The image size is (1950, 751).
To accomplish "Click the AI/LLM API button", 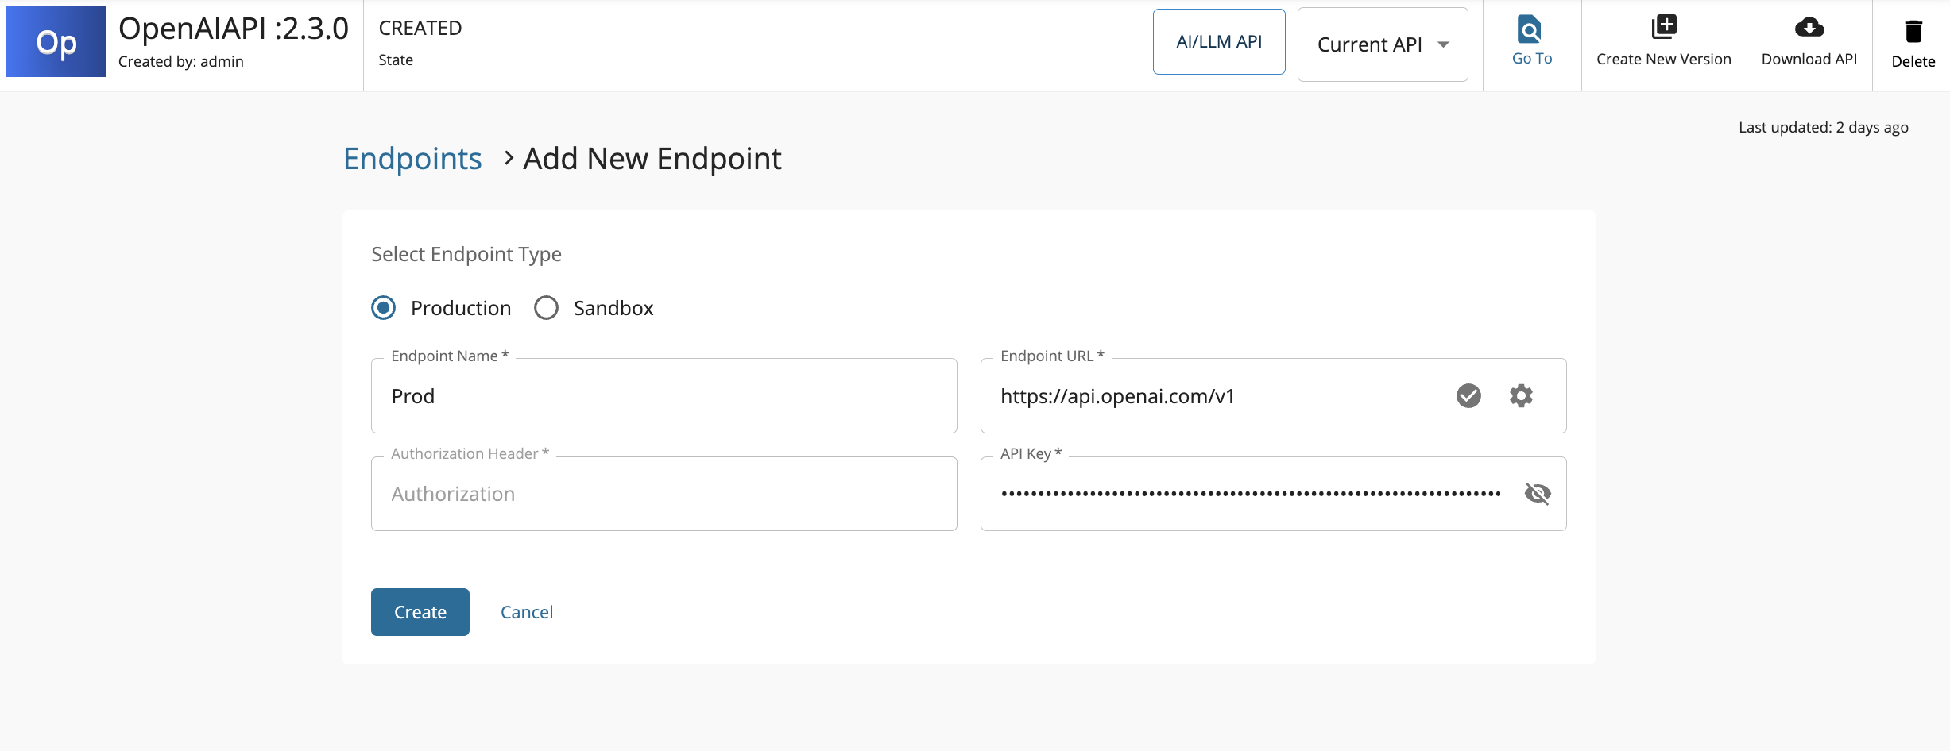I will (x=1218, y=42).
